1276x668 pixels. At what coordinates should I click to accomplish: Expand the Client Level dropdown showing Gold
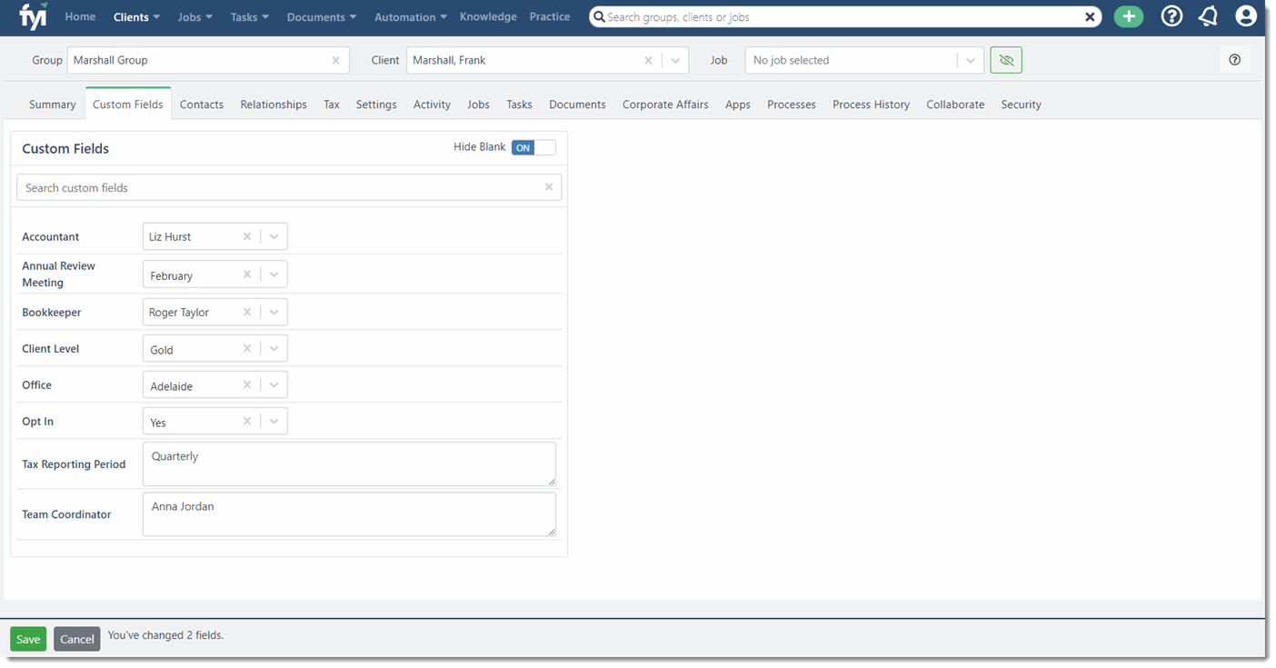274,348
